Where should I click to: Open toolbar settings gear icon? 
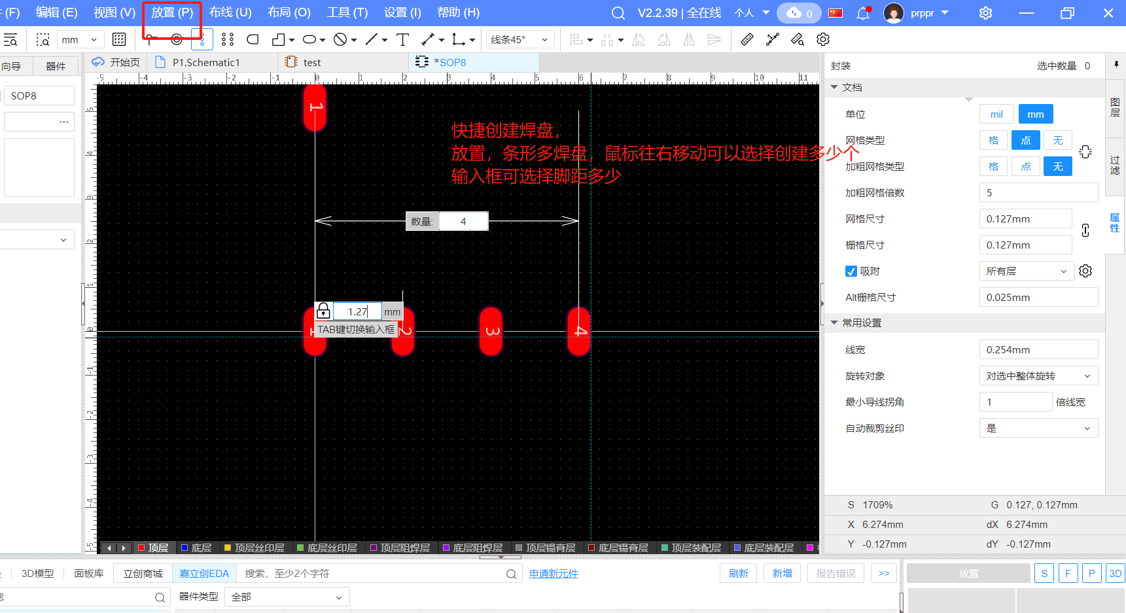point(823,40)
